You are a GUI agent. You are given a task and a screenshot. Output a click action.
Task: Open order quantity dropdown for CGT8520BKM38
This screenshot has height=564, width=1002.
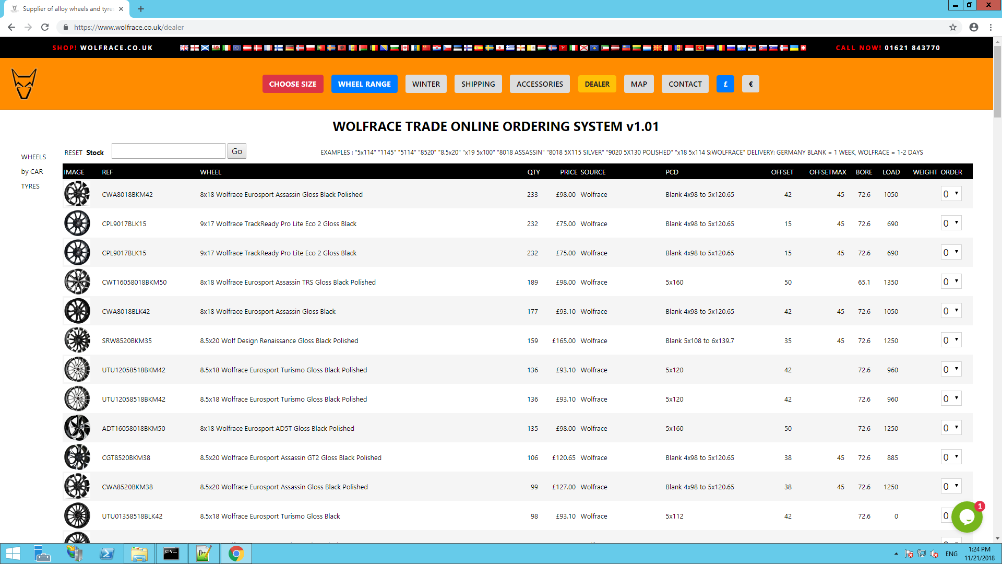[x=951, y=457]
